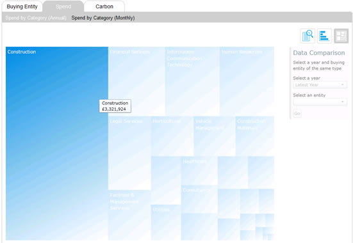Expand the Select an entity dropdown
This screenshot has width=353, height=243.
(x=320, y=102)
